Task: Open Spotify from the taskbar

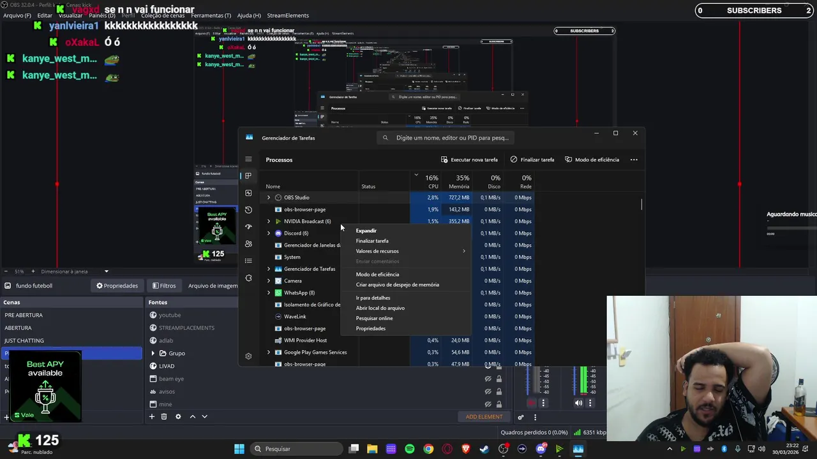Action: 410,449
